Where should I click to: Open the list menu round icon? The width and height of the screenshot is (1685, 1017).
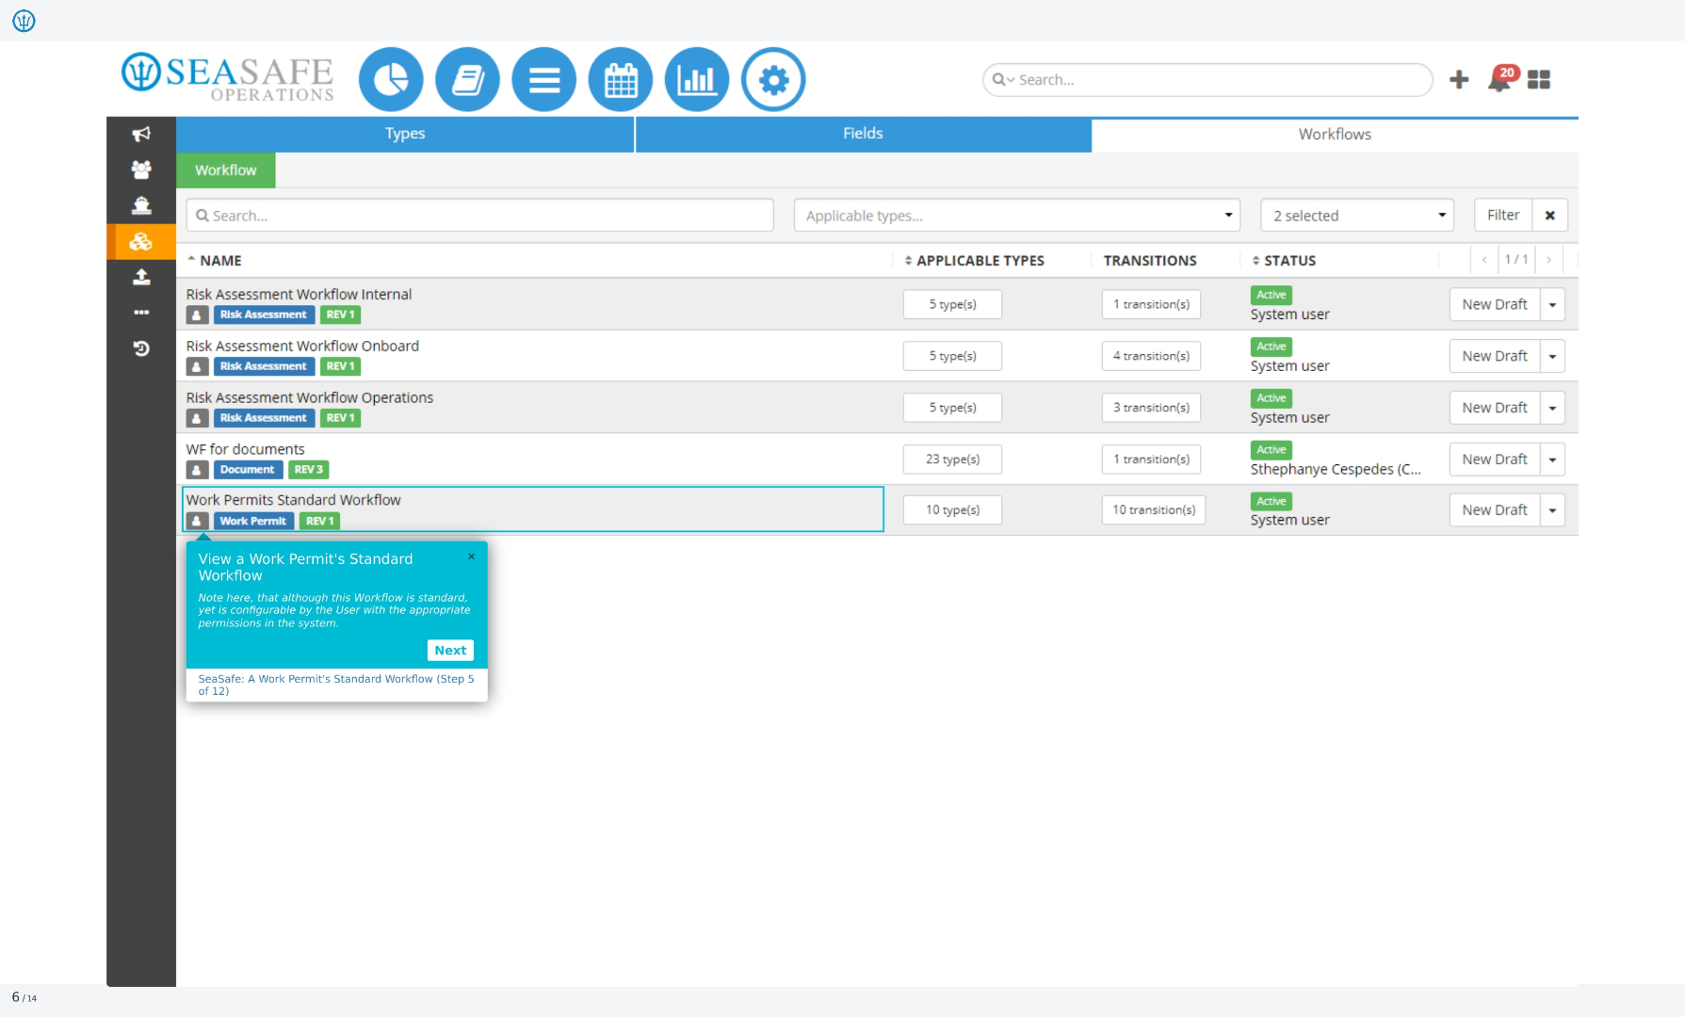click(543, 80)
